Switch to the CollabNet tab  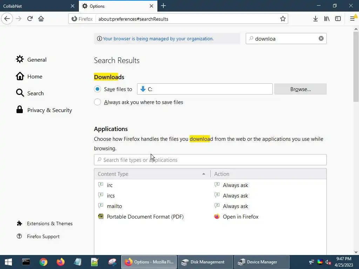[39, 6]
